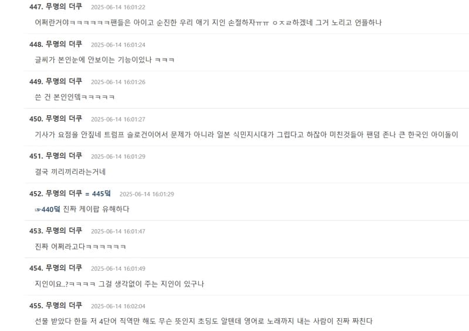Click the timestamp 2025-06-14 16:01:49

(x=118, y=268)
